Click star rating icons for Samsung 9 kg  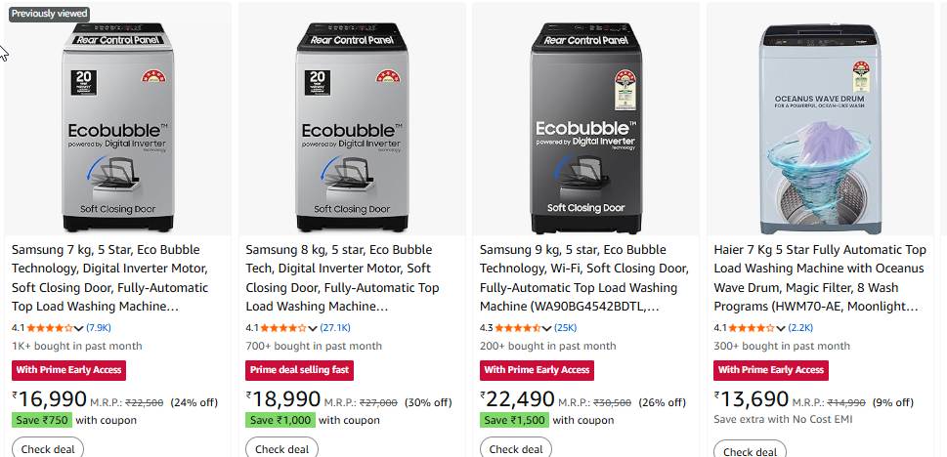pos(519,328)
